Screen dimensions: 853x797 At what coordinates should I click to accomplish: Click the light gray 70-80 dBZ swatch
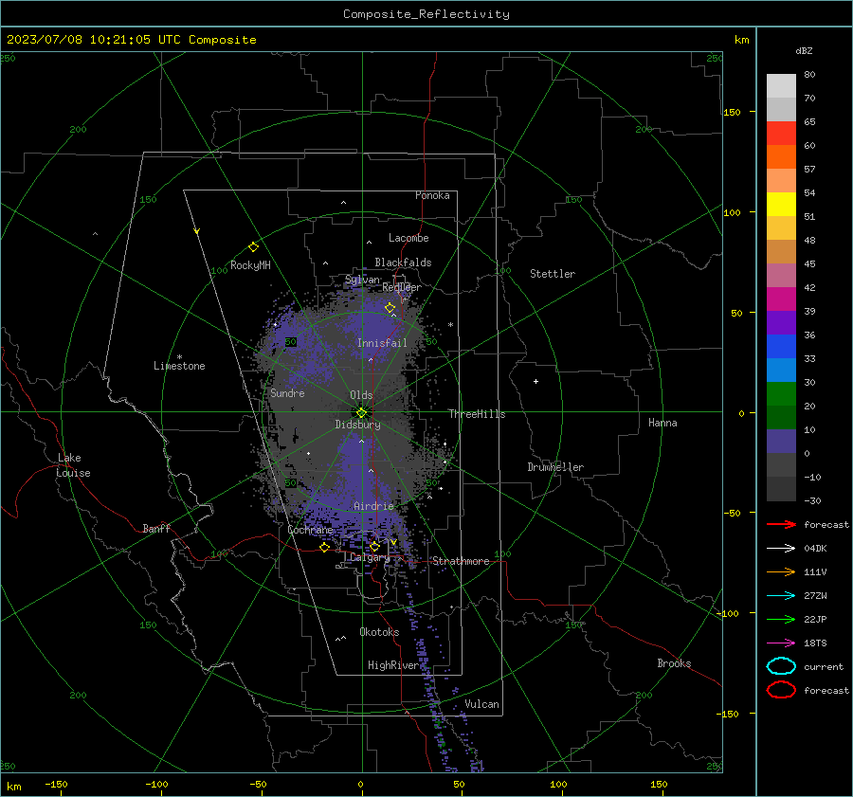pos(781,86)
